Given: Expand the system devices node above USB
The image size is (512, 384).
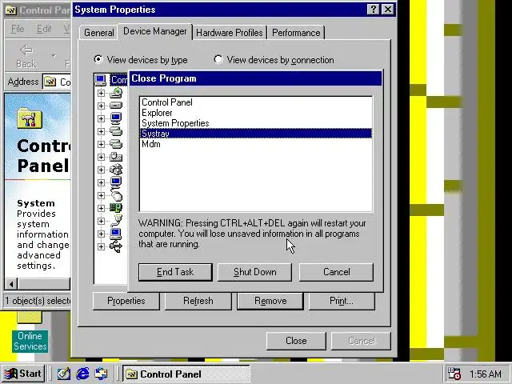Looking at the screenshot, I should click(x=101, y=234).
